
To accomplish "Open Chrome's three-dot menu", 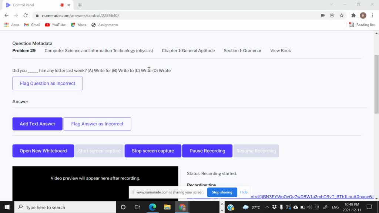I will point(372,16).
